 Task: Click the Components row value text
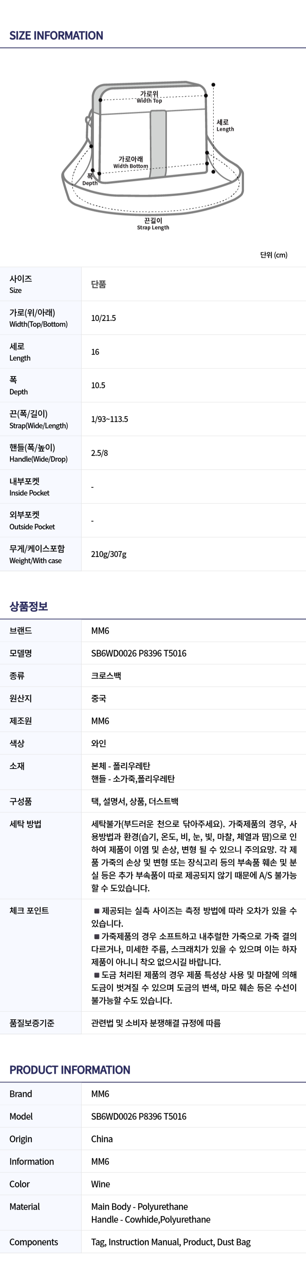click(x=170, y=1242)
